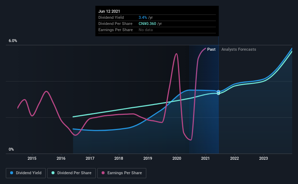Click the Dividend Per Share row label in tooltip
Viewport: 298px width, 184px height.
point(115,24)
